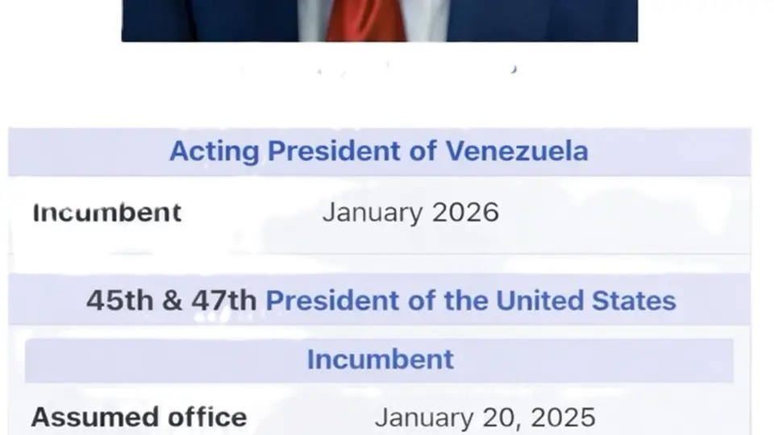The height and width of the screenshot is (435, 774).
Task: Click the year 2025 in the assumed office row
Action: click(x=564, y=417)
